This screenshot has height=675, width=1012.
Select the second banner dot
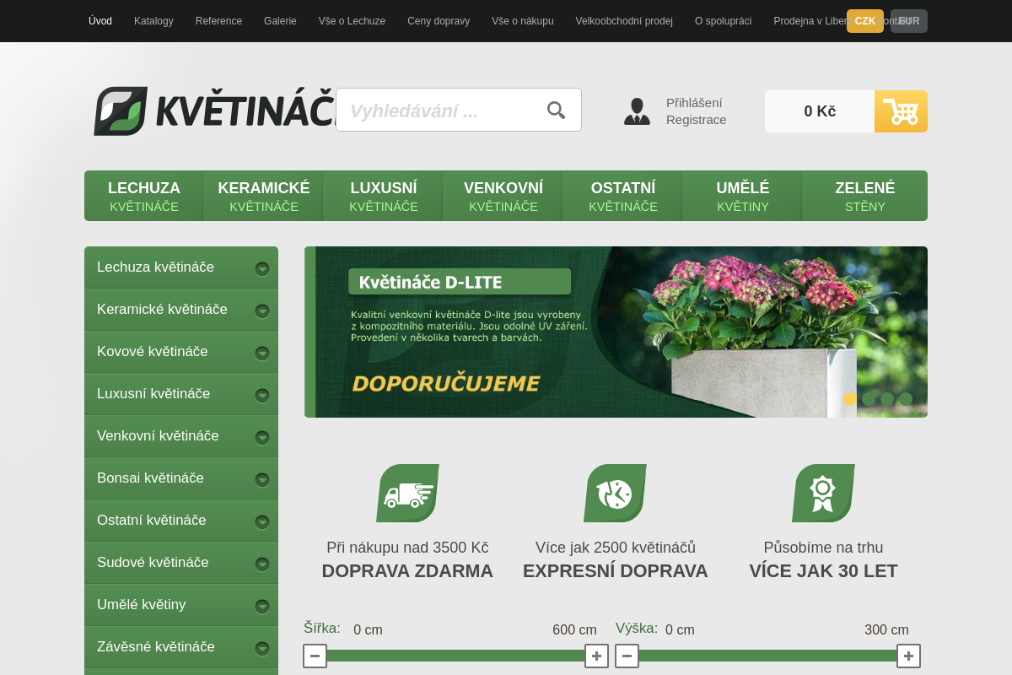869,399
